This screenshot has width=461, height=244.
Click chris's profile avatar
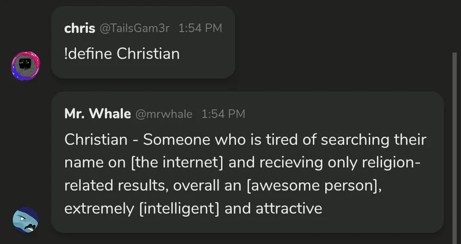25,65
